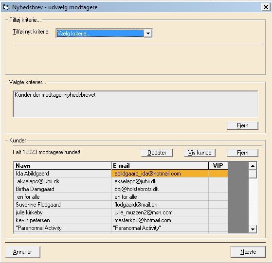Select the Ida Abildgaard customer row
The height and width of the screenshot is (263, 272).
click(121, 174)
